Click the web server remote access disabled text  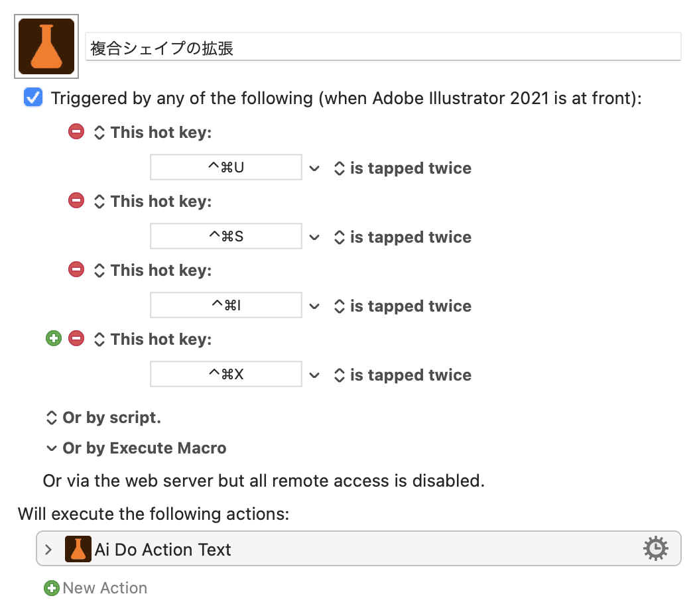click(x=264, y=481)
